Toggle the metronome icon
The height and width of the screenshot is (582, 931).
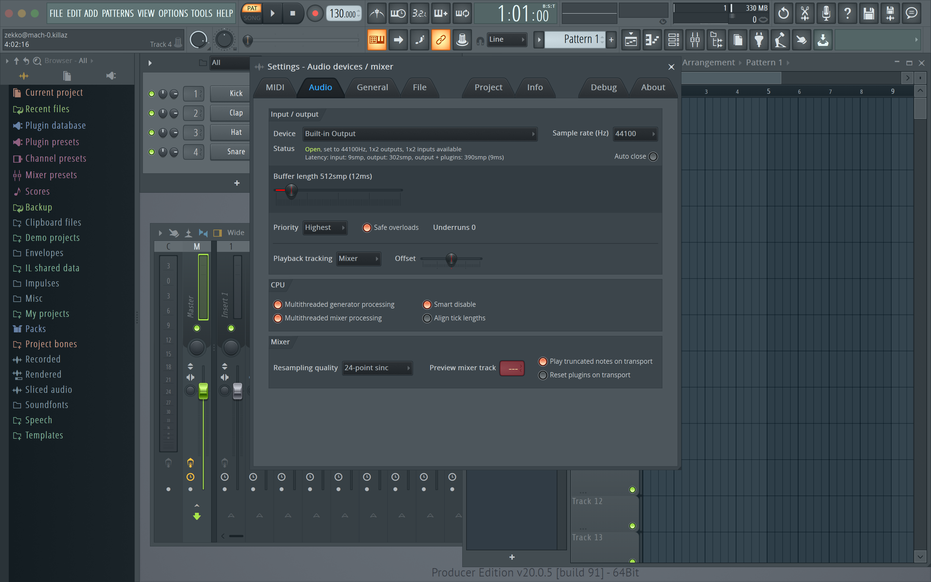click(377, 14)
